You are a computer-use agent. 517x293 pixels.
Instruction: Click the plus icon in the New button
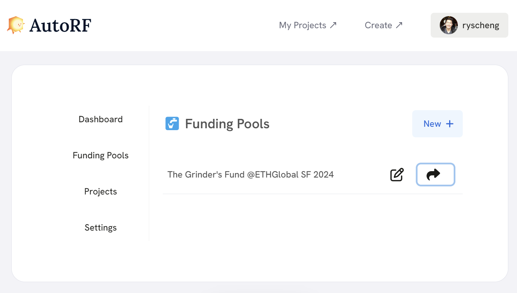[x=450, y=124]
